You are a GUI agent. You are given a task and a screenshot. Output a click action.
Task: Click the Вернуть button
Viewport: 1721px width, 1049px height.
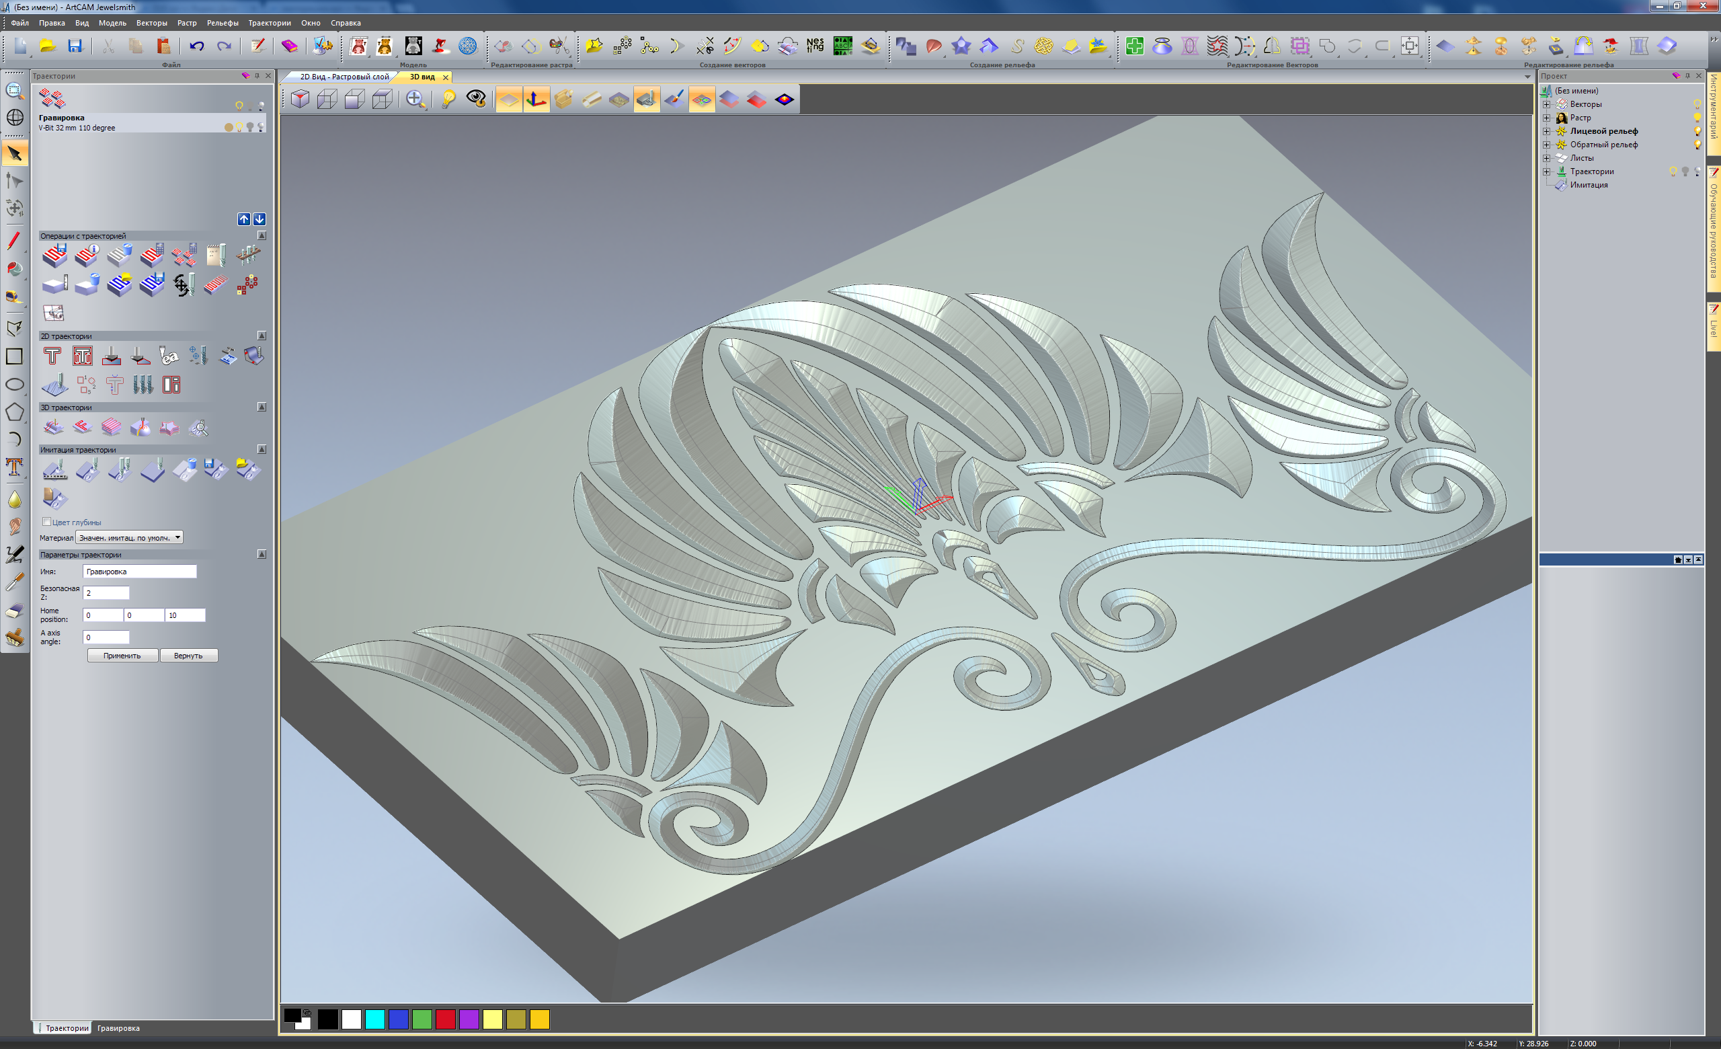click(x=188, y=655)
